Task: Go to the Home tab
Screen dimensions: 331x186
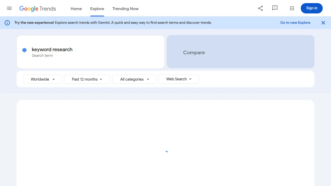Action: (76, 9)
